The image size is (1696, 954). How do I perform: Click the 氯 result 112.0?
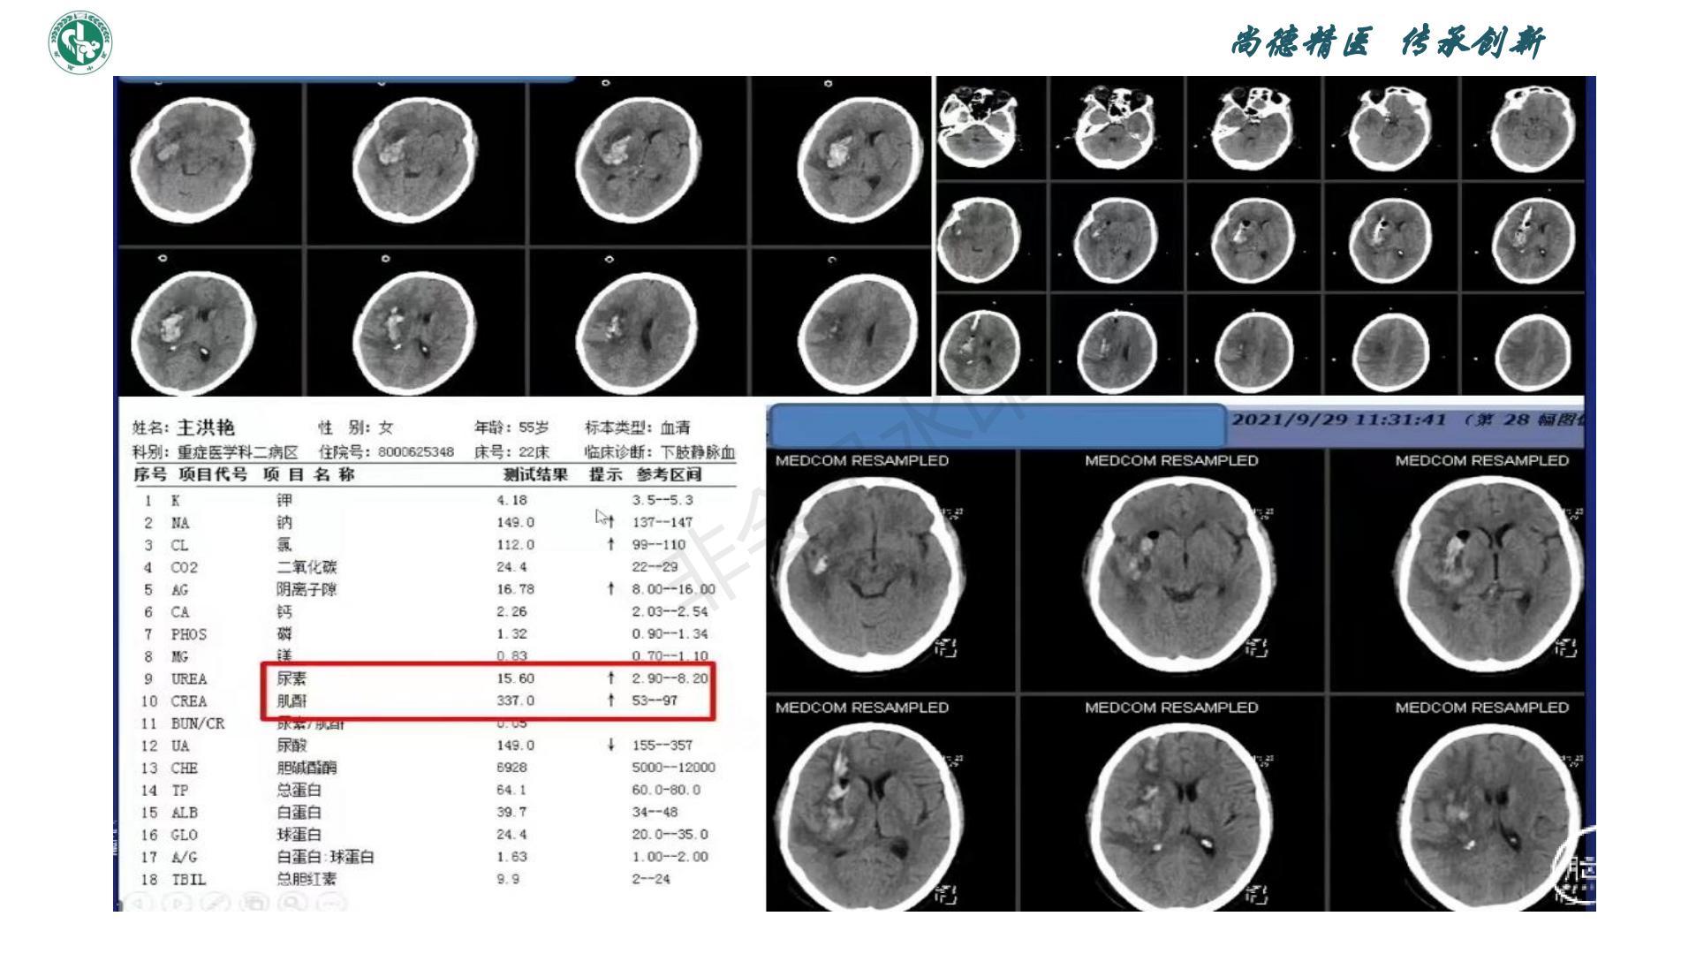(515, 544)
